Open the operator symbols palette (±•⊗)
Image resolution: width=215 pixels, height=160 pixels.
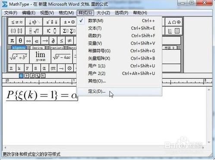(69, 22)
